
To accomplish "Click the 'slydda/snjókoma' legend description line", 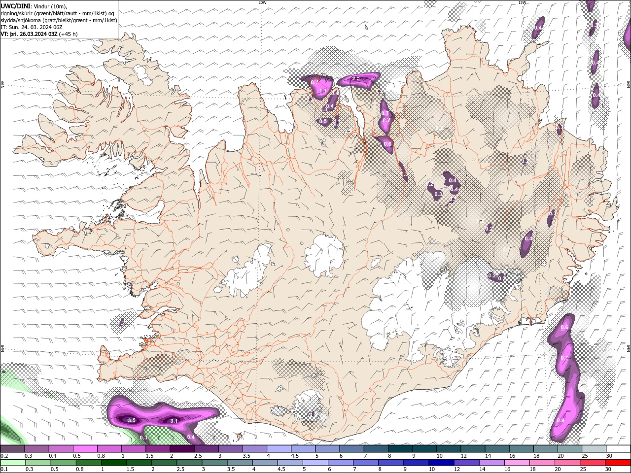I will pyautogui.click(x=59, y=20).
